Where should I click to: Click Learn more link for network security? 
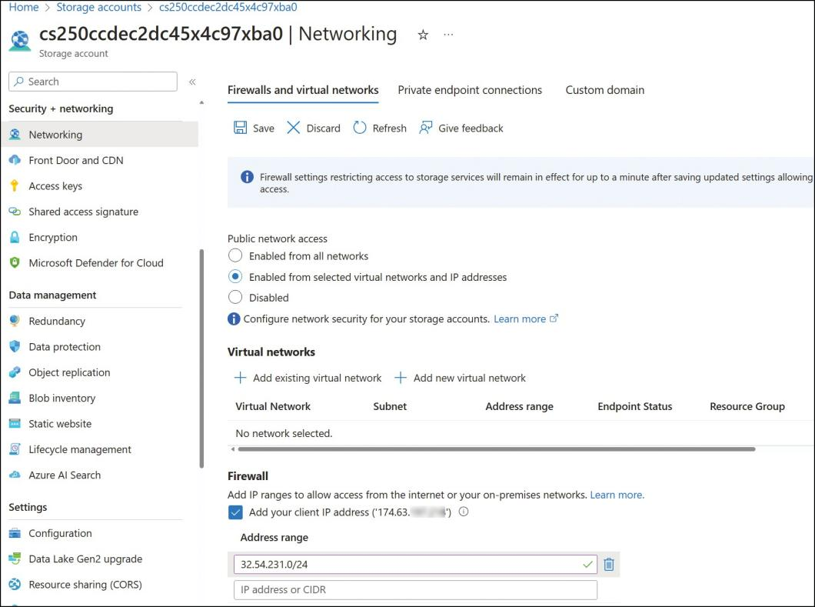point(525,319)
